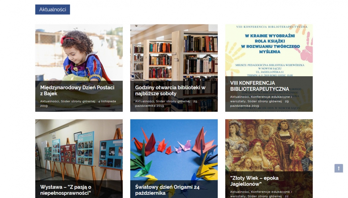This screenshot has width=348, height=198.
Task: Click the Snow White costume girl thumbnail
Action: (x=79, y=52)
